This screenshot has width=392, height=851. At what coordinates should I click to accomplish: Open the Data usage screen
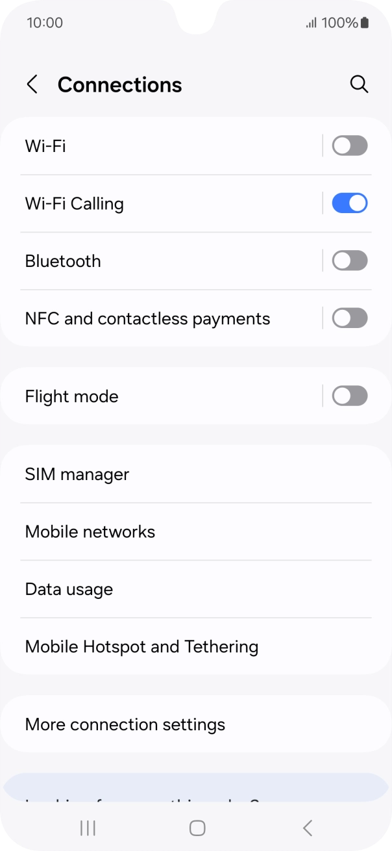tap(69, 589)
